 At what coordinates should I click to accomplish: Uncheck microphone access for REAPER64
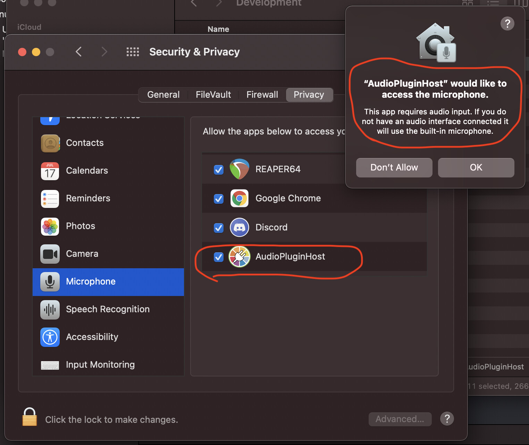tap(219, 170)
